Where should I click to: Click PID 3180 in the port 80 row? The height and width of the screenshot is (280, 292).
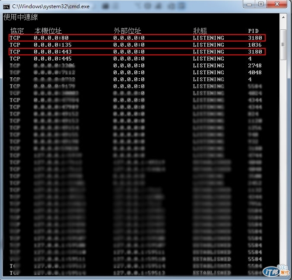[x=255, y=38]
